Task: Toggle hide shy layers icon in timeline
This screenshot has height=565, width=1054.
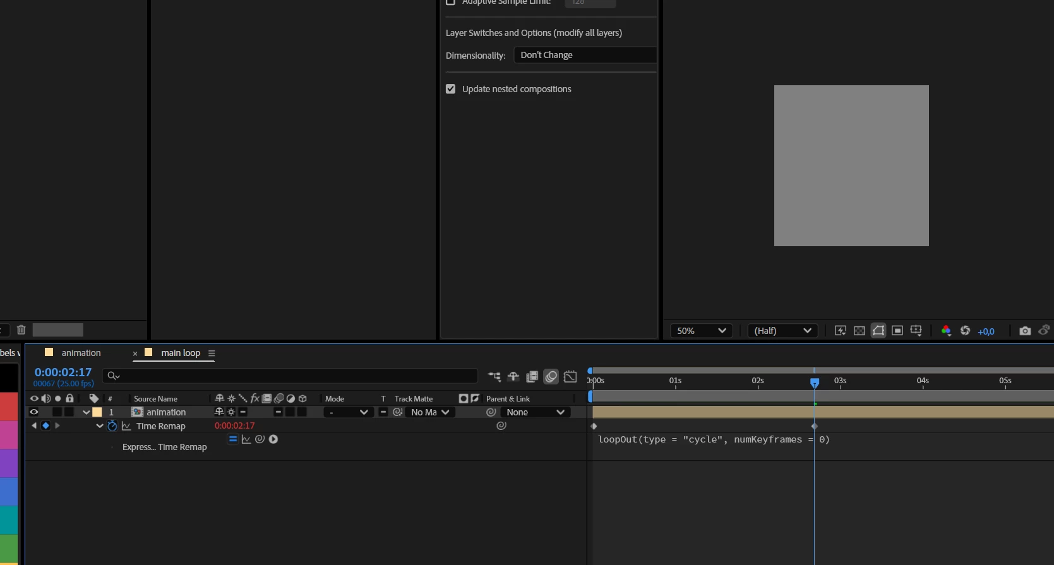Action: tap(513, 377)
